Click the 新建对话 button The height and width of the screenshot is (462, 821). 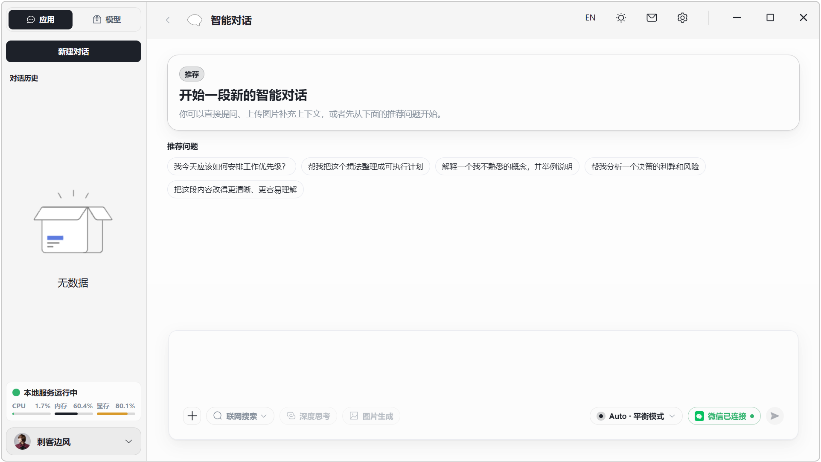(x=73, y=52)
